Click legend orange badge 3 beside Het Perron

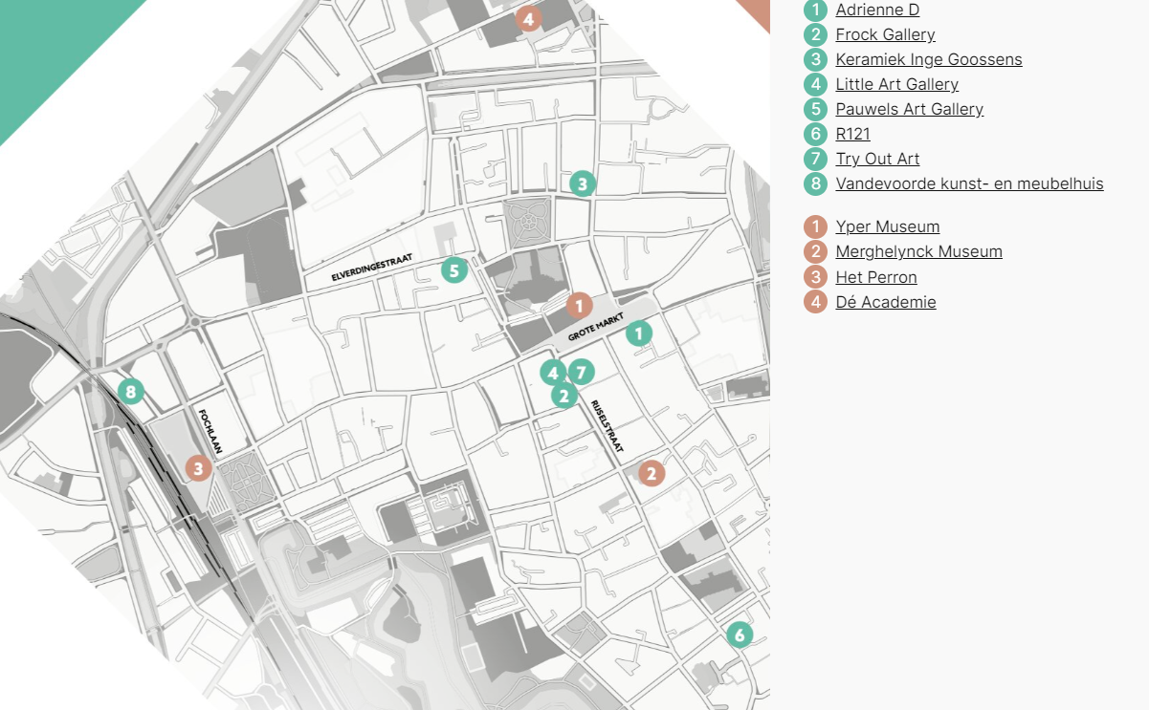tap(815, 278)
